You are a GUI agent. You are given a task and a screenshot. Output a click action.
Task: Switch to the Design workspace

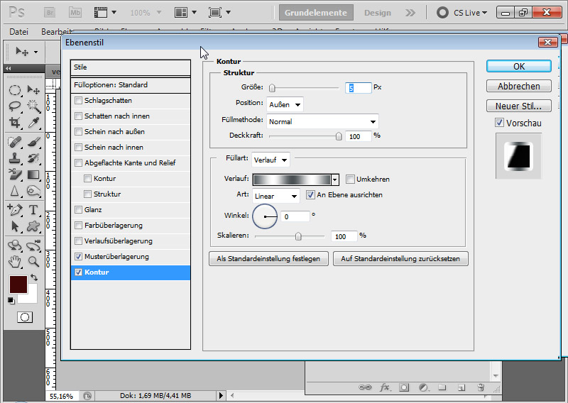[377, 13]
